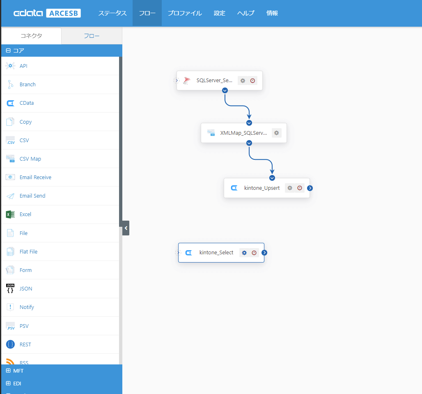Switch to the コネクタ sidebar tab

[32, 36]
